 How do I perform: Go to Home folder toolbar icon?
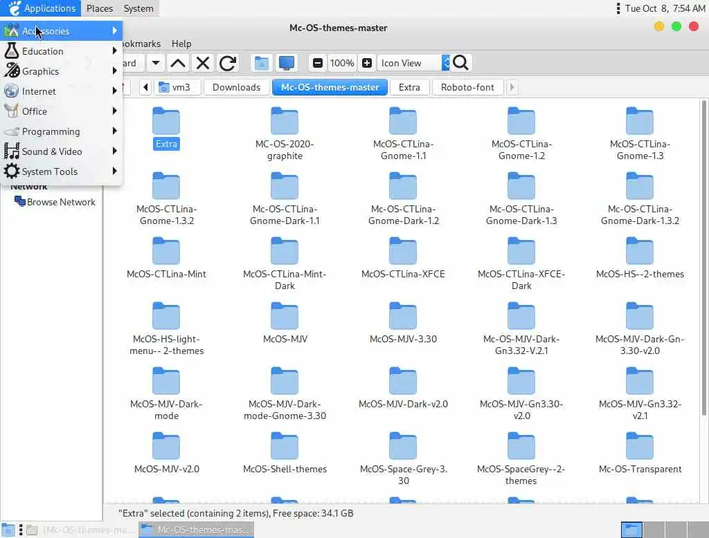(261, 63)
